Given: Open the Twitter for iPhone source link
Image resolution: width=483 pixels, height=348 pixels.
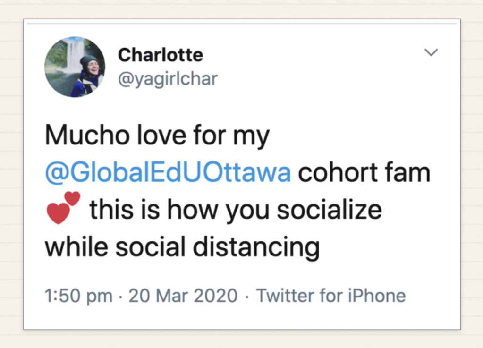Looking at the screenshot, I should click(330, 296).
